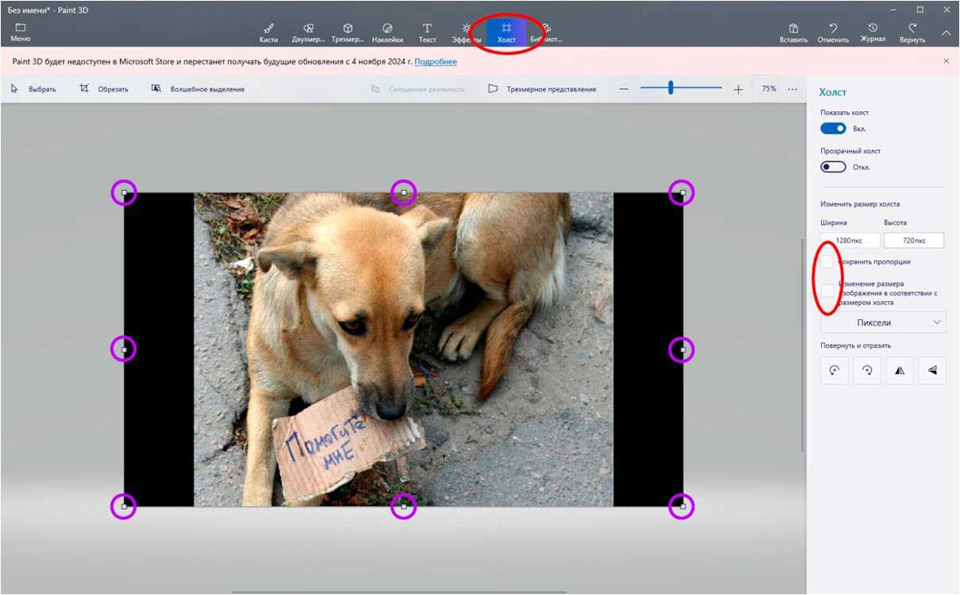Collapse the top ribbon with chevron arrow
The image size is (960, 595).
point(946,33)
